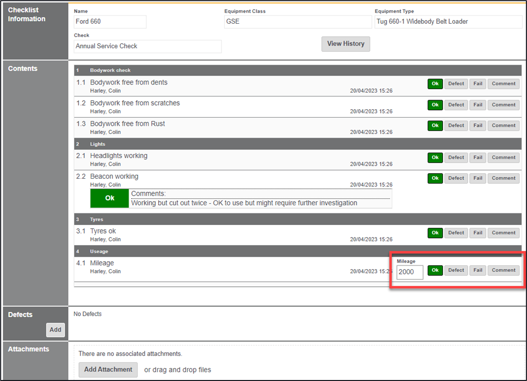Add Comment to the Mileage item
Image resolution: width=527 pixels, height=381 pixels.
[503, 270]
